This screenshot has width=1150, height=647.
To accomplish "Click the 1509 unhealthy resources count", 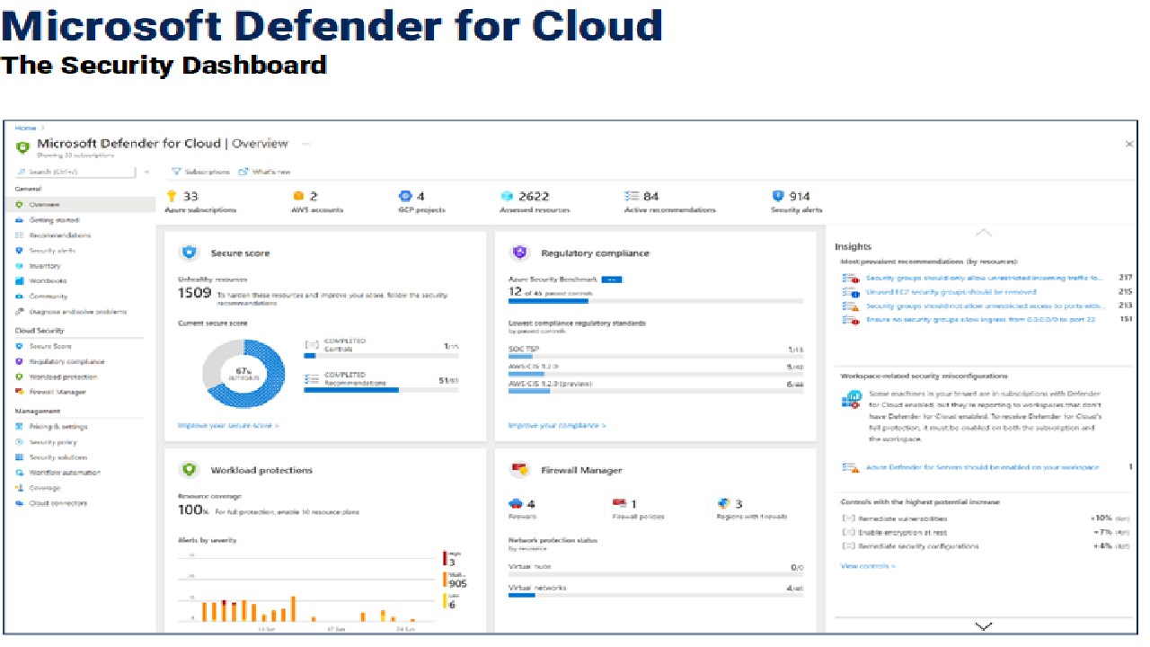I will coord(195,293).
